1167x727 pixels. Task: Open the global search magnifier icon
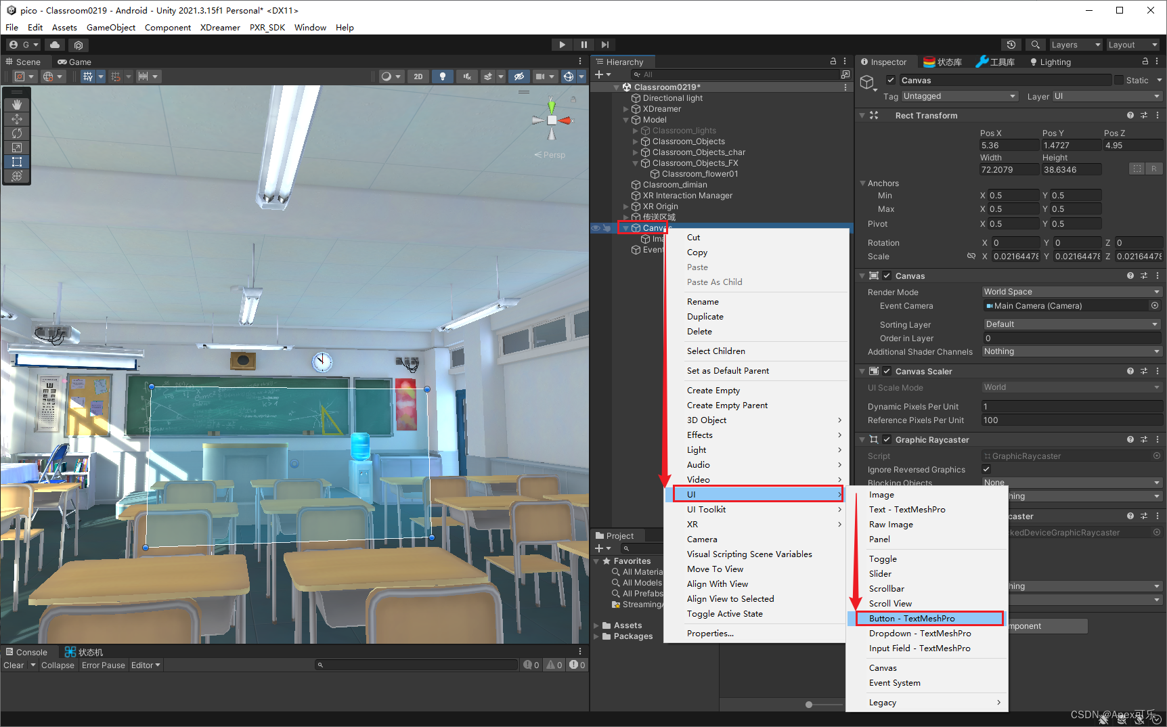[x=1035, y=45]
